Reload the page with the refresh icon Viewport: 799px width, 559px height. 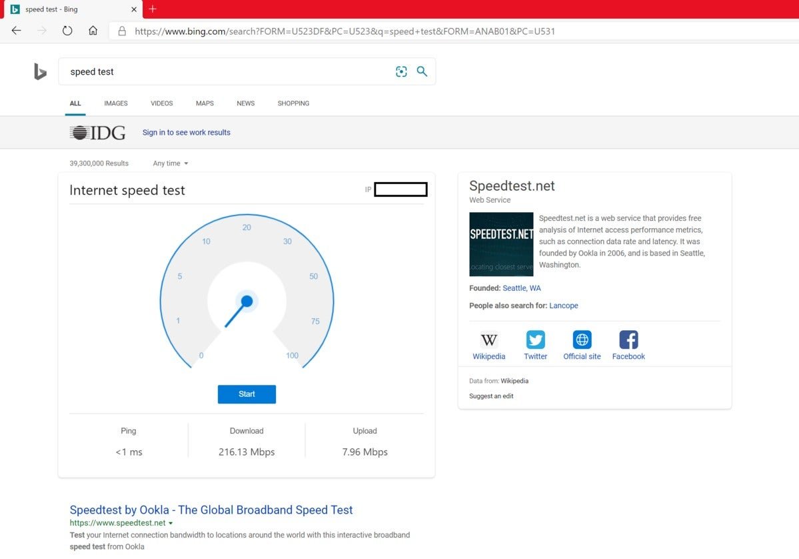pos(67,31)
